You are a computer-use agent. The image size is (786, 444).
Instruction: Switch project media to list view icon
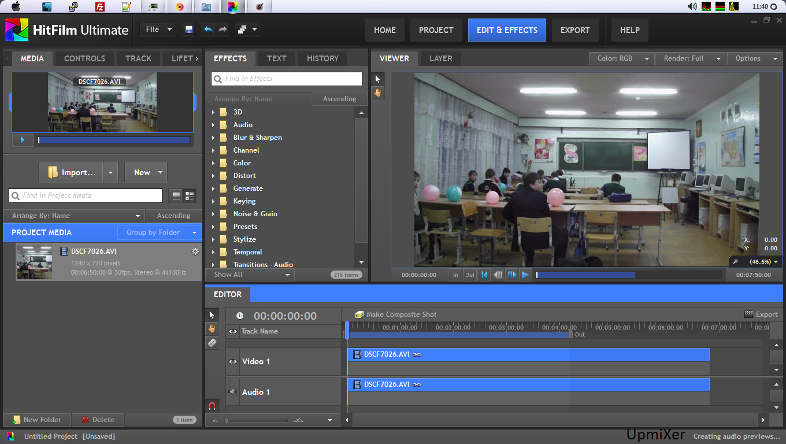click(176, 196)
